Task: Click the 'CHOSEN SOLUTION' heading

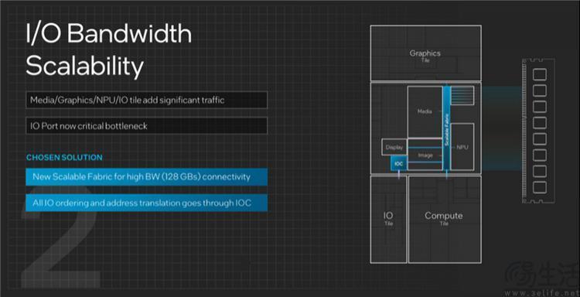Action: (x=64, y=158)
